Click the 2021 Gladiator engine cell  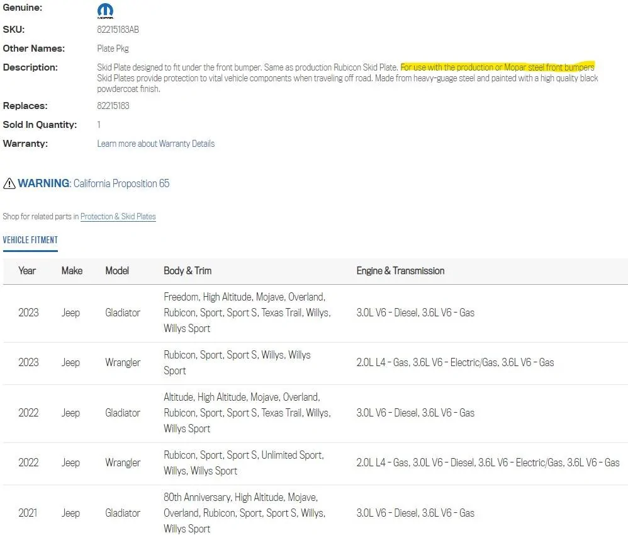415,513
